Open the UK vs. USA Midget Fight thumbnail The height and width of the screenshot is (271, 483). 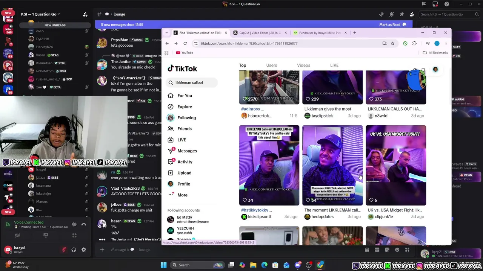[x=396, y=165]
